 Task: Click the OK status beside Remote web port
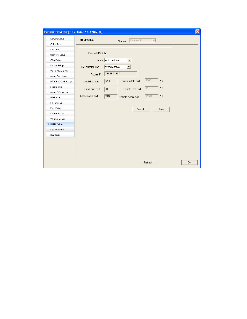coord(161,89)
